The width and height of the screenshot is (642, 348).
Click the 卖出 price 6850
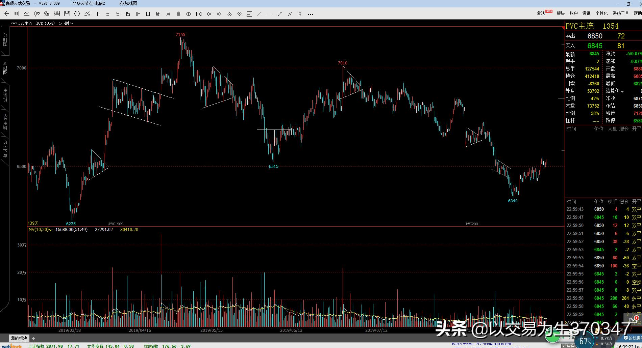(595, 36)
